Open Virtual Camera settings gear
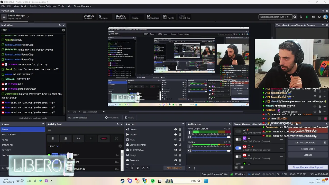This screenshot has width=329, height=185. (x=325, y=143)
